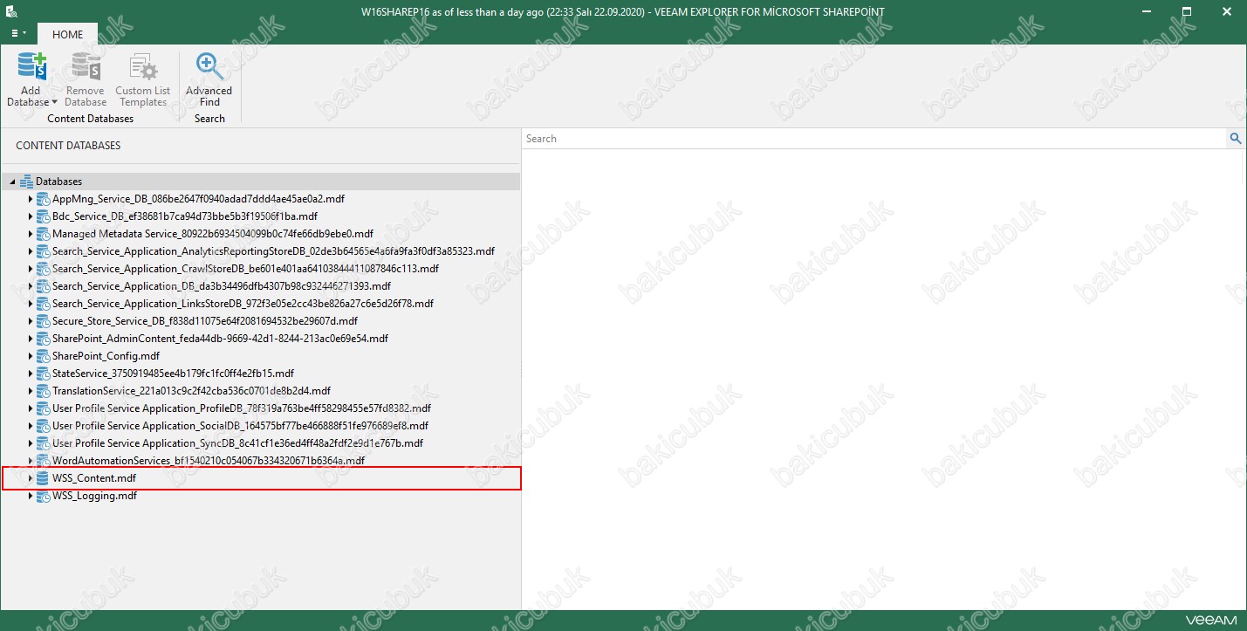The height and width of the screenshot is (631, 1247).
Task: Select the Secure_Store_Service_DB database label
Action: click(x=205, y=321)
